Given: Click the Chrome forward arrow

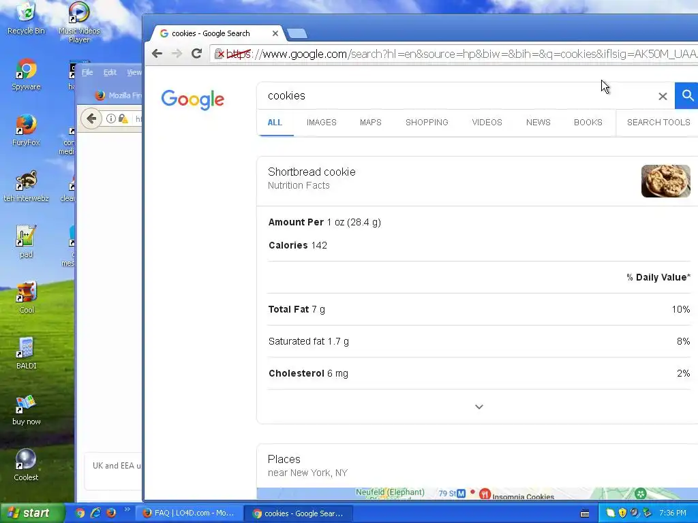Looking at the screenshot, I should click(x=177, y=54).
